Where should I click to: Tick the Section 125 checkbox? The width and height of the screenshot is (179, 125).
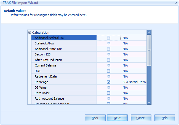109,54
